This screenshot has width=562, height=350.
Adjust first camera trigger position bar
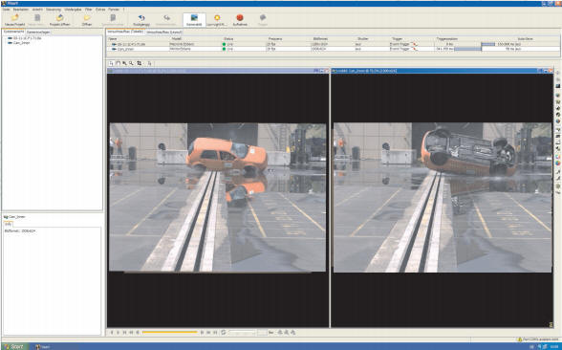tap(487, 44)
